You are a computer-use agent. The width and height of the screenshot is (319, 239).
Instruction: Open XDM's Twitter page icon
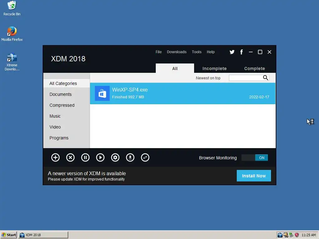pyautogui.click(x=232, y=52)
